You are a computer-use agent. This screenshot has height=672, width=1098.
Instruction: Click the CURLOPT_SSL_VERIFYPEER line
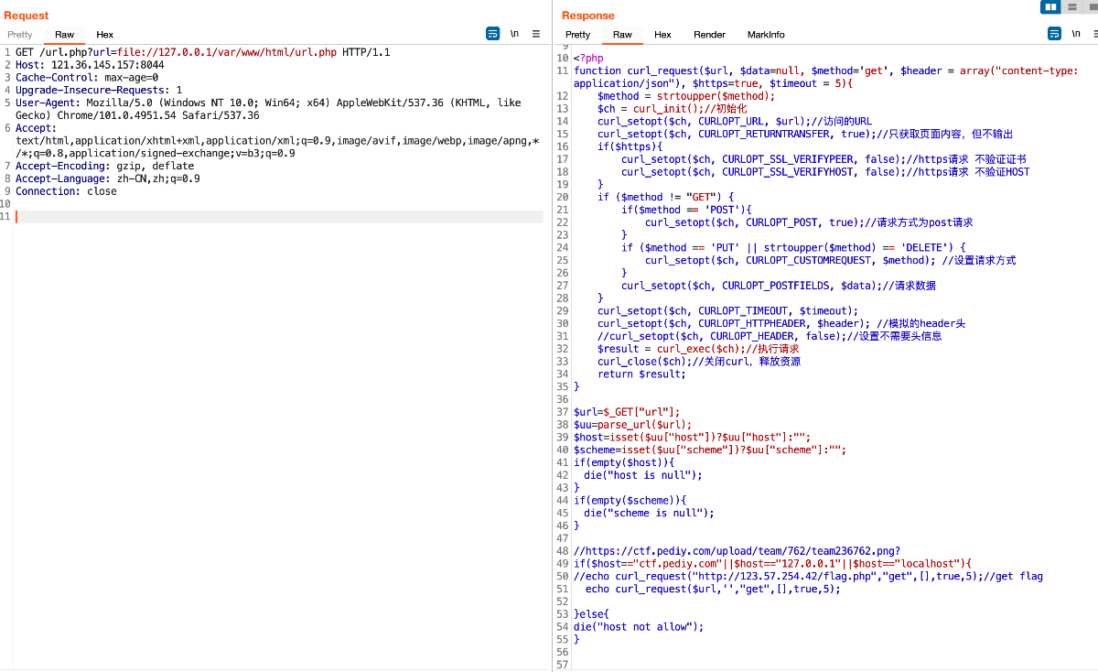(823, 159)
